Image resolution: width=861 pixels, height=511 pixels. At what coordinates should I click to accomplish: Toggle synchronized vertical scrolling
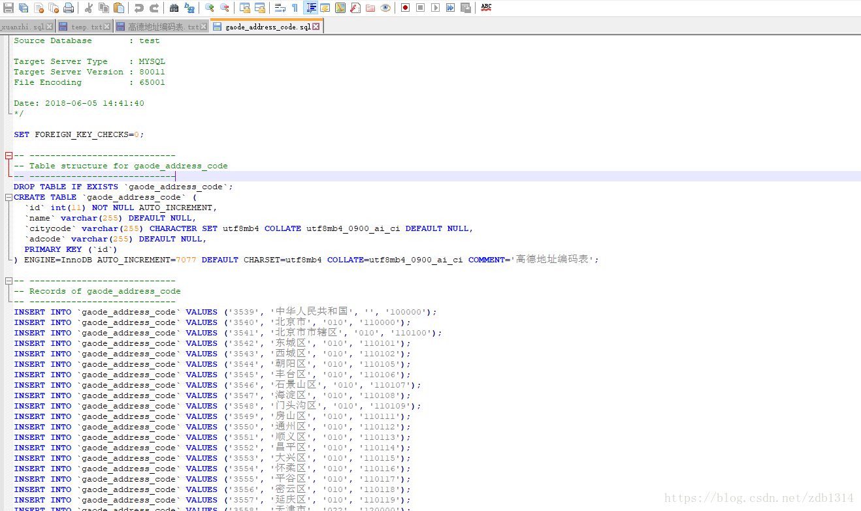click(245, 8)
